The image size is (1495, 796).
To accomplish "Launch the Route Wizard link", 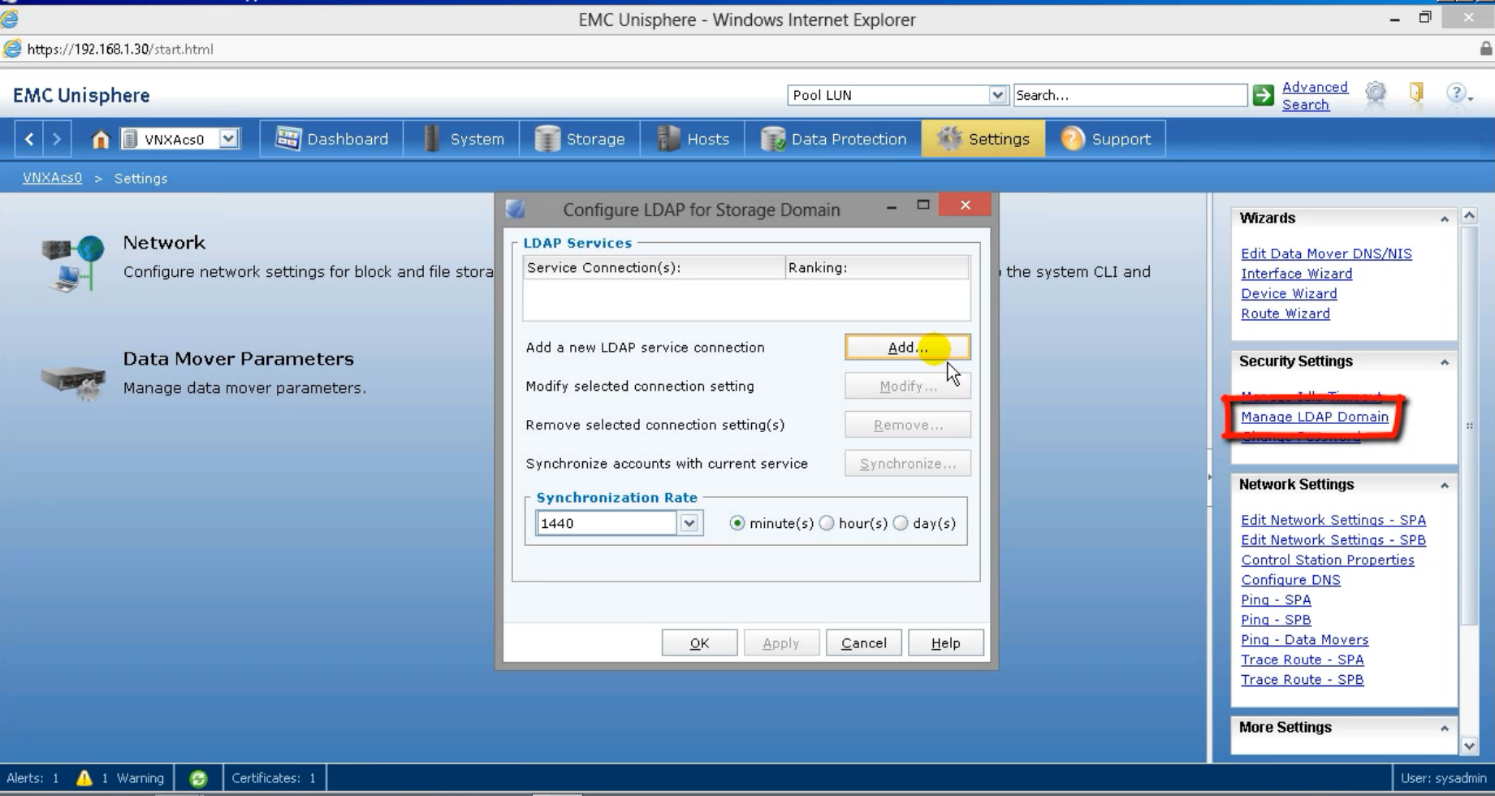I will coord(1285,314).
